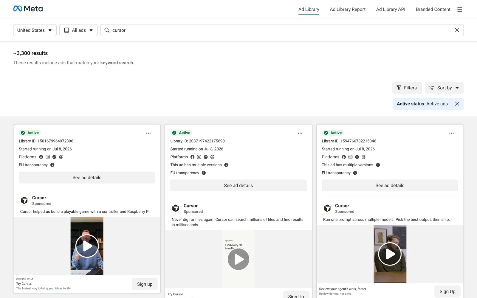Go to Ad Library API

(x=391, y=10)
